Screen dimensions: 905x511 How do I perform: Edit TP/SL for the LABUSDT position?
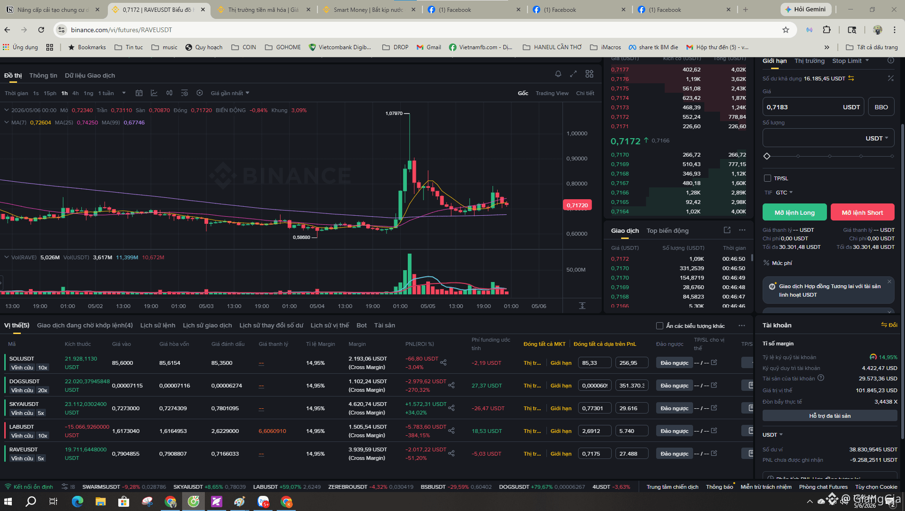[x=714, y=431]
